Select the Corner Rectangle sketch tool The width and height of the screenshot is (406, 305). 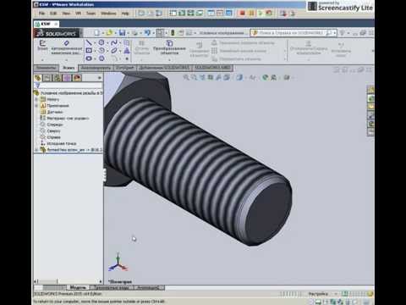tap(89, 51)
